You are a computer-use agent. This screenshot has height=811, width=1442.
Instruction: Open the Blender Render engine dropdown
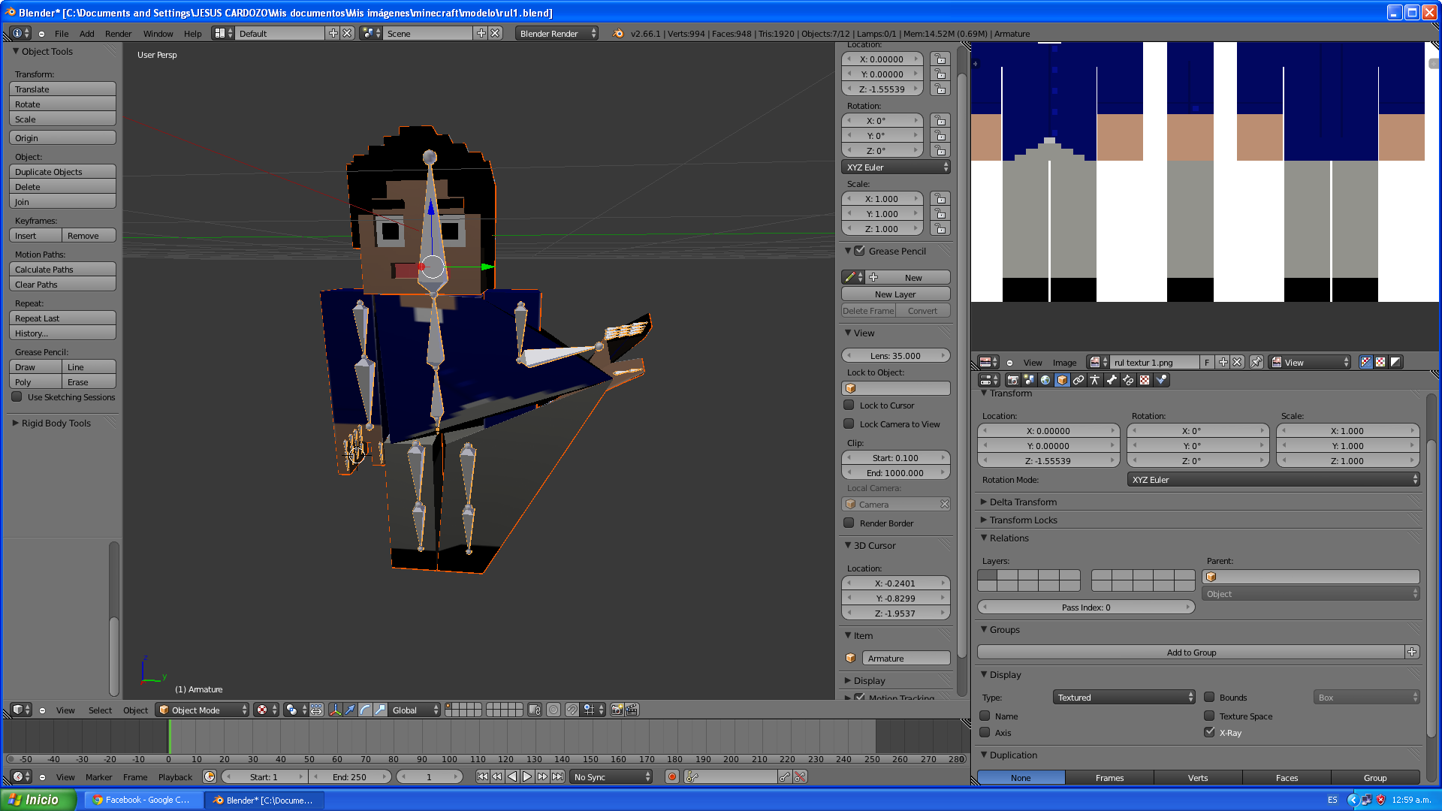click(x=557, y=34)
